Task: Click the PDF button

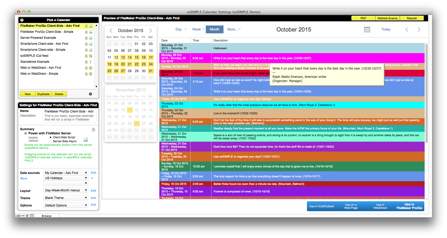Action: coord(363,18)
